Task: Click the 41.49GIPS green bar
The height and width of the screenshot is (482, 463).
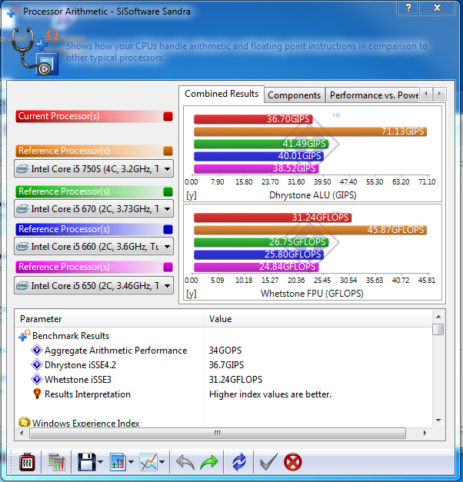Action: click(x=261, y=144)
